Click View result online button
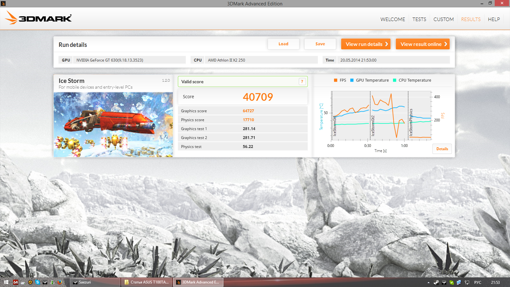The image size is (510, 287). (x=423, y=44)
